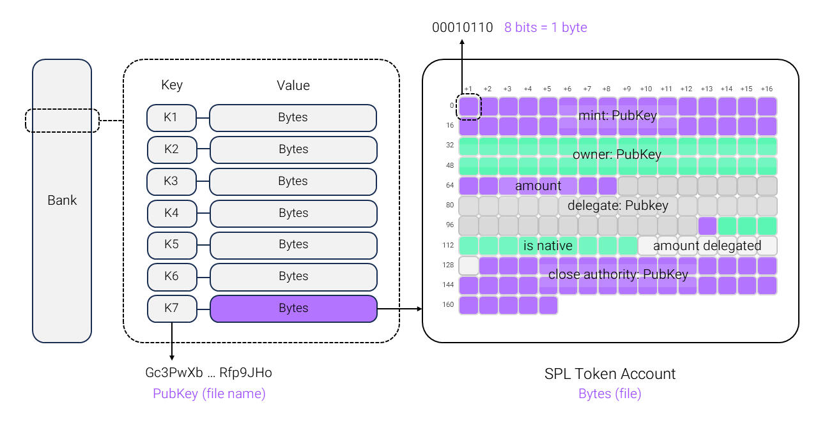The image size is (818, 423).
Task: Select the purple Bytes value for K7
Action: (x=293, y=308)
